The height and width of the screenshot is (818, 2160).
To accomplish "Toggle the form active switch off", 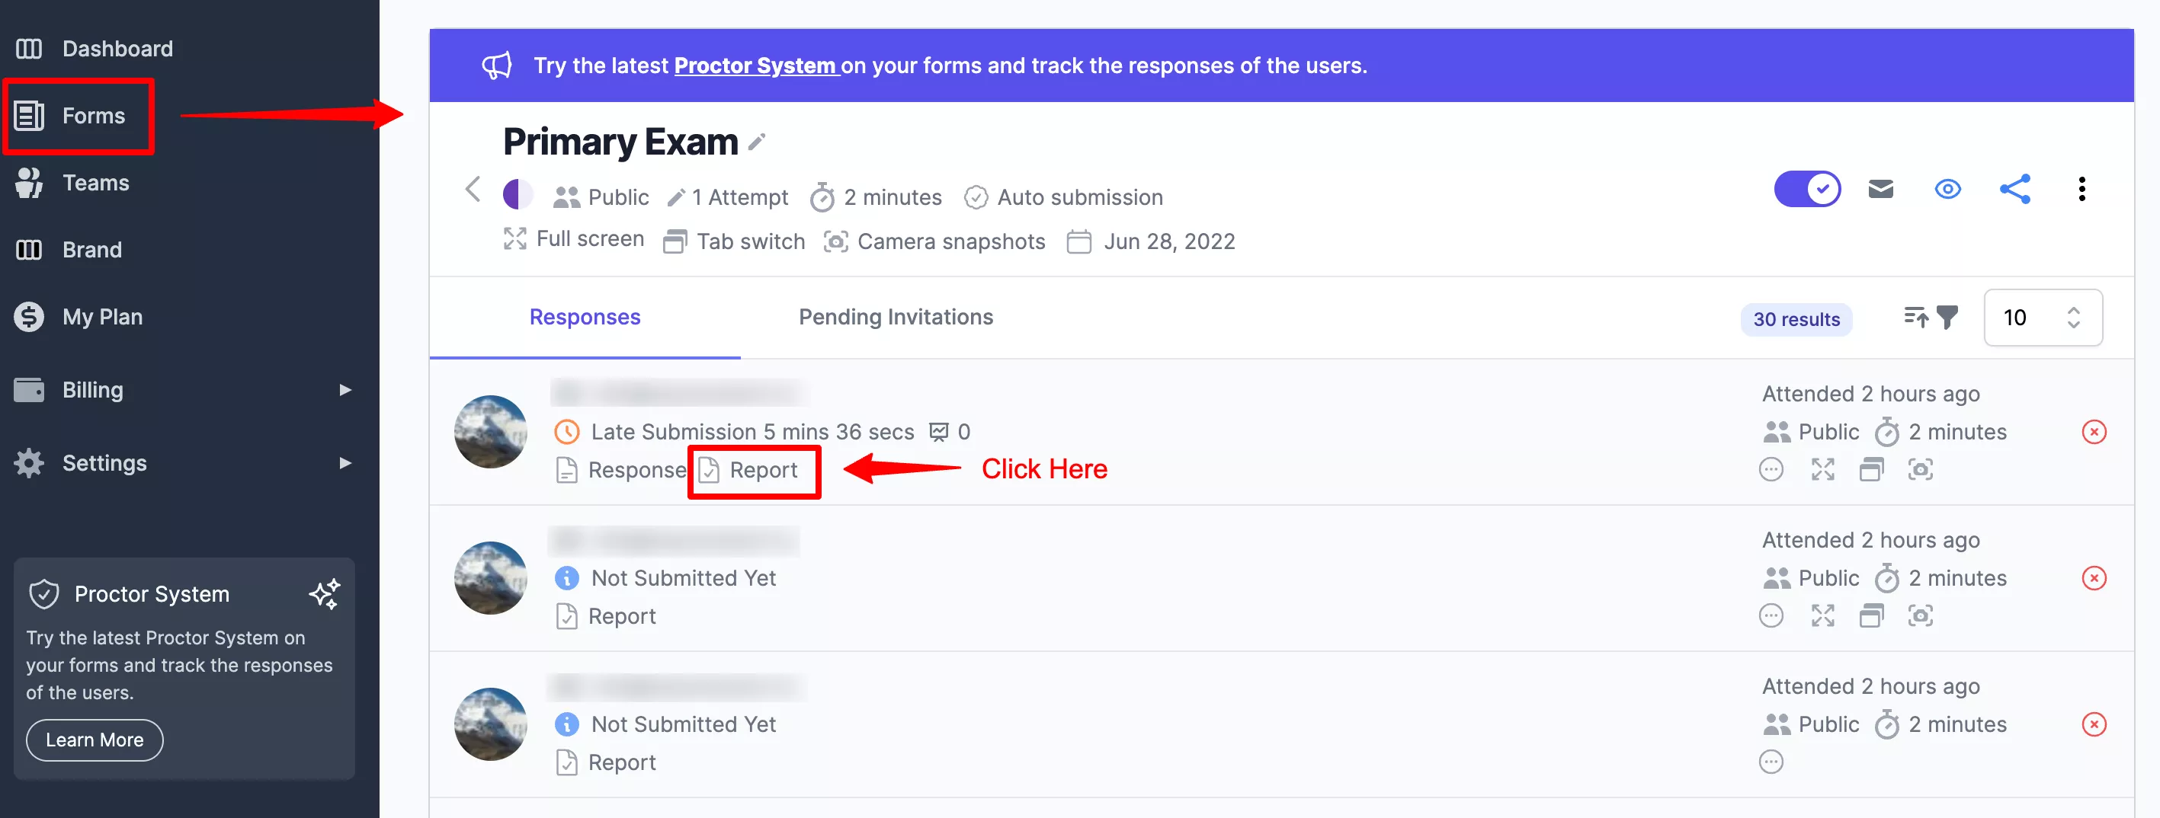I will (1807, 190).
